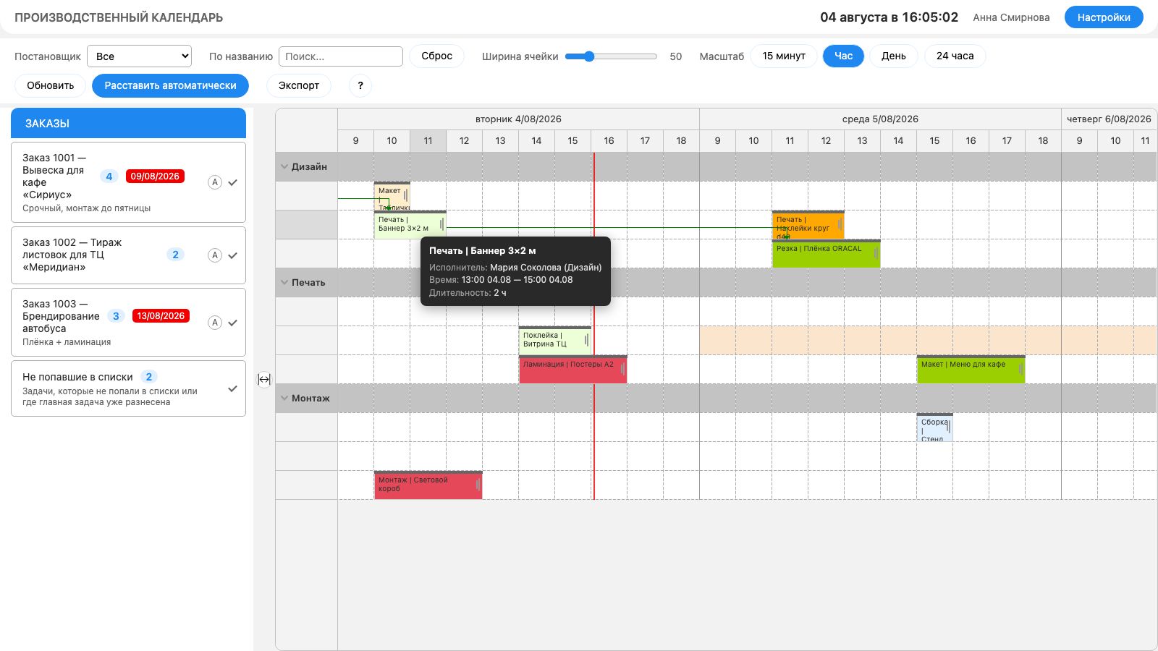Click the circled A icon for Заказ 1002

click(x=215, y=255)
